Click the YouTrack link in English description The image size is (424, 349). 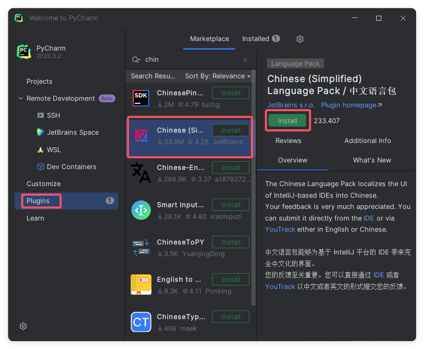280,229
